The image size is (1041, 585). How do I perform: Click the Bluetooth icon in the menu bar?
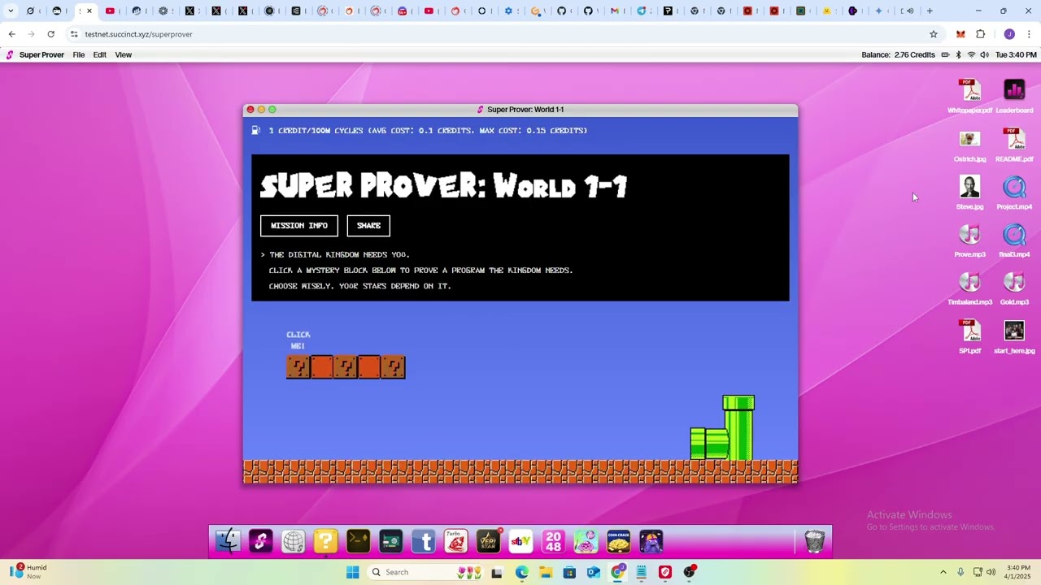[958, 55]
